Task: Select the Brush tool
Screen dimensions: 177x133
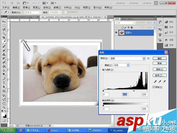Action: [4, 50]
